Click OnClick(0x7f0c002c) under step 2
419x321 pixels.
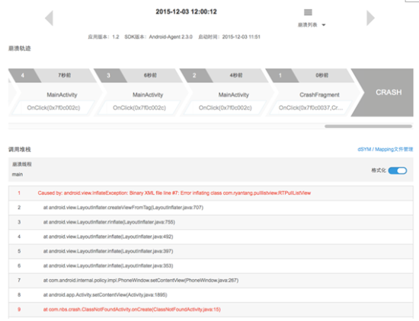tap(225, 108)
